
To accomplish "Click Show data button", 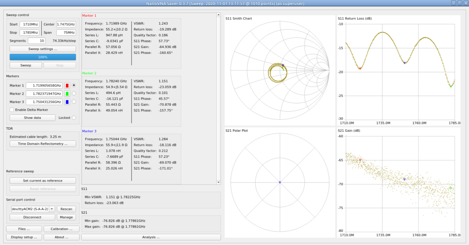I will tap(33, 117).
